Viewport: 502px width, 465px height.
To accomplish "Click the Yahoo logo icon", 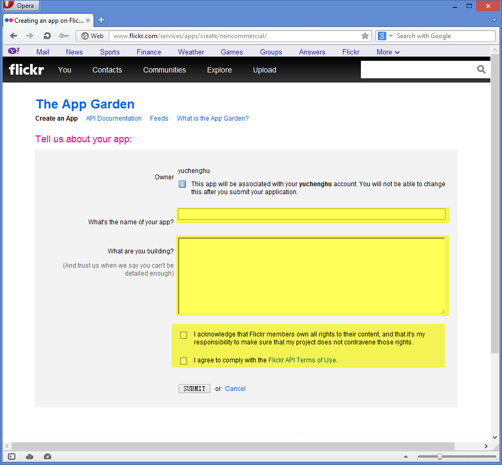I will coord(13,51).
